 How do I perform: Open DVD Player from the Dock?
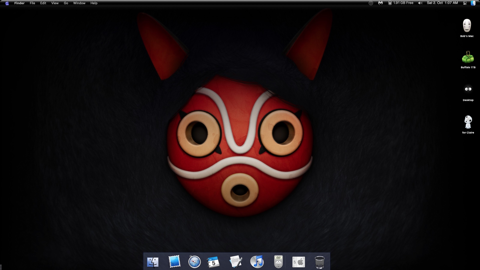(278, 262)
